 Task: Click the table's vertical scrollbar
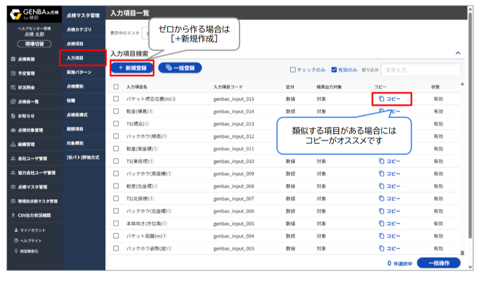point(462,165)
